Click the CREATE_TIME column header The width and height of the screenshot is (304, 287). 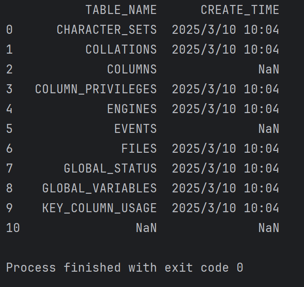240,10
